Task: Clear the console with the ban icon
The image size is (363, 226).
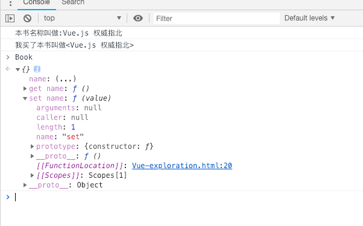Action: click(x=27, y=18)
